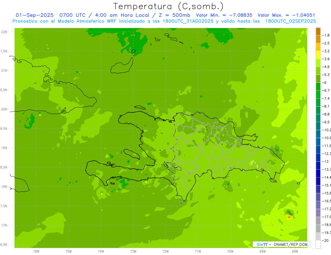Click the '-1.8' colorbar value
The height and width of the screenshot is (255, 331).
click(x=326, y=35)
